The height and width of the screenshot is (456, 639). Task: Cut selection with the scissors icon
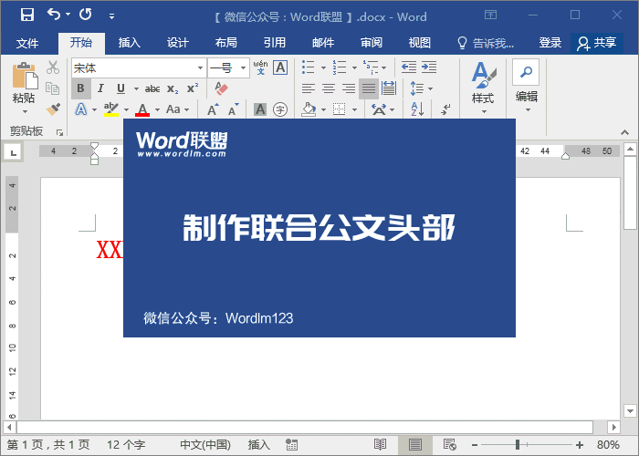tap(53, 67)
